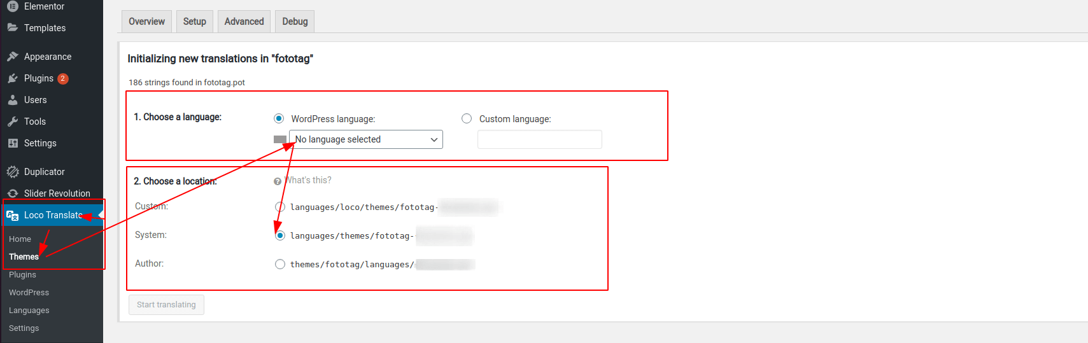Choose the Custom location radio option
The width and height of the screenshot is (1088, 343).
point(280,207)
